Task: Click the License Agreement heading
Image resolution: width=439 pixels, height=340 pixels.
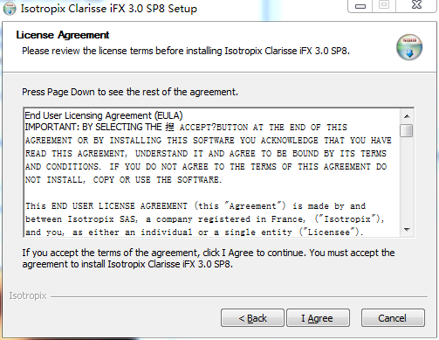Action: (62, 35)
